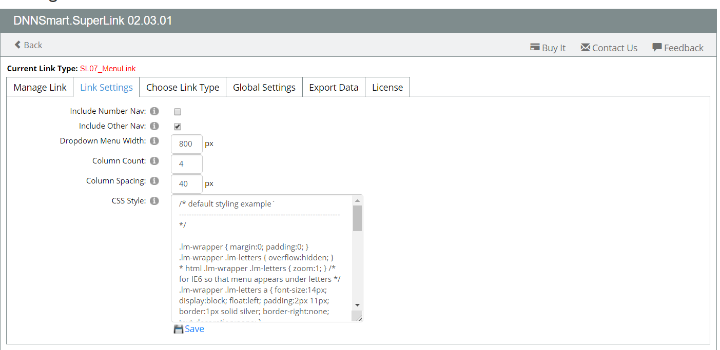Screen dimensions: 720x350
Task: Click the Column Count label
Action: click(119, 160)
